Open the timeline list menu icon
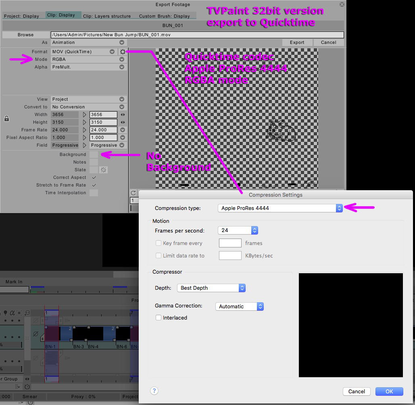Image resolution: width=415 pixels, height=405 pixels. pos(17,387)
